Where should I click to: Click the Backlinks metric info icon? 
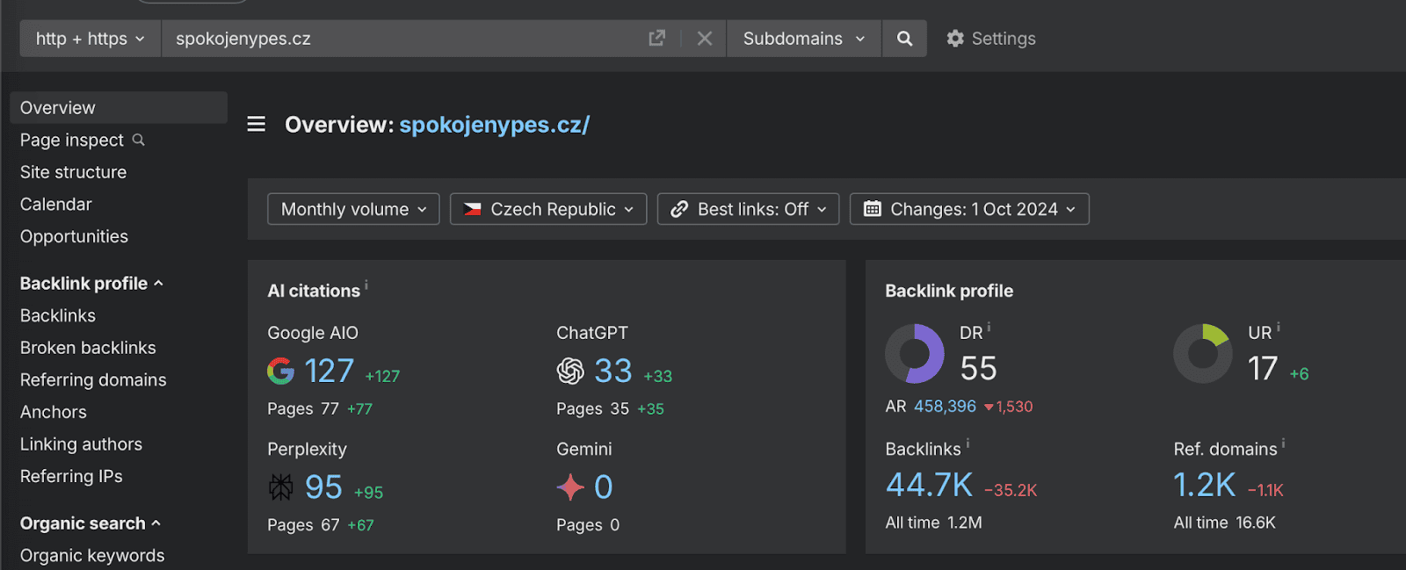click(968, 444)
